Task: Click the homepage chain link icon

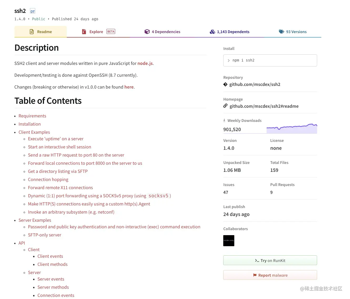Action: click(x=225, y=106)
